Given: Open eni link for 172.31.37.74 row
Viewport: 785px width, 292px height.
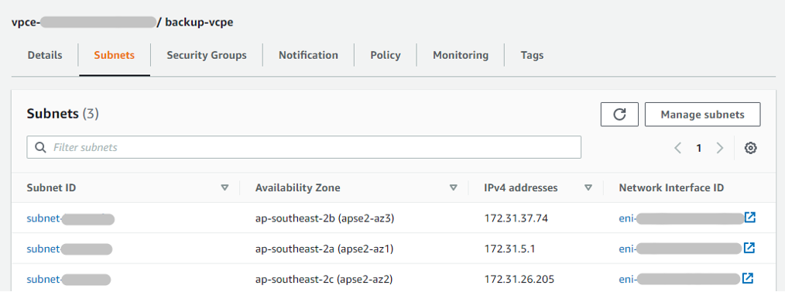Looking at the screenshot, I should pos(681,218).
